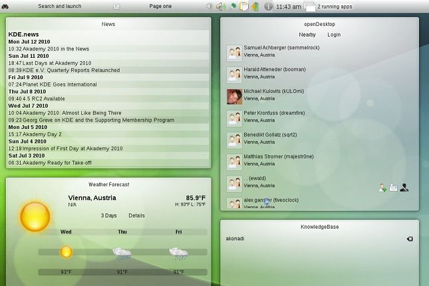Open the clipboard (Klipper) tray icon
This screenshot has height=286, width=429.
(243, 6)
